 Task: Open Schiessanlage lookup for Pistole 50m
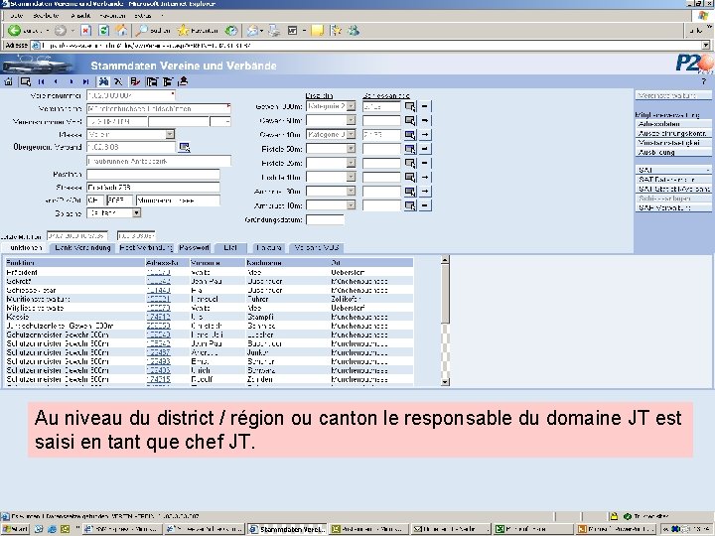click(410, 149)
